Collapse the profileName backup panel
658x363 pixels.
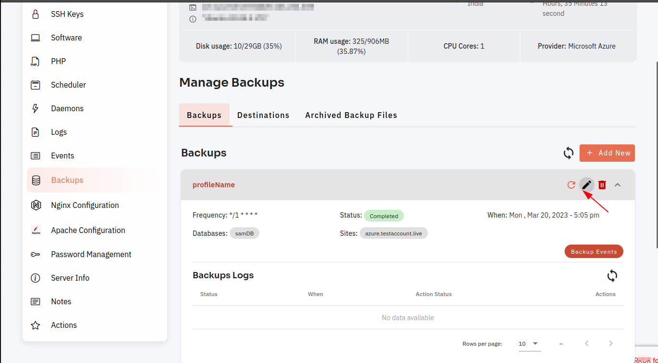pos(618,185)
